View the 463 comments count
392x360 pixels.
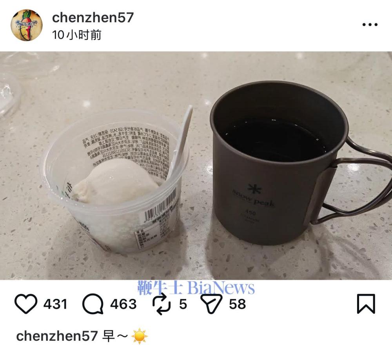coord(123,304)
